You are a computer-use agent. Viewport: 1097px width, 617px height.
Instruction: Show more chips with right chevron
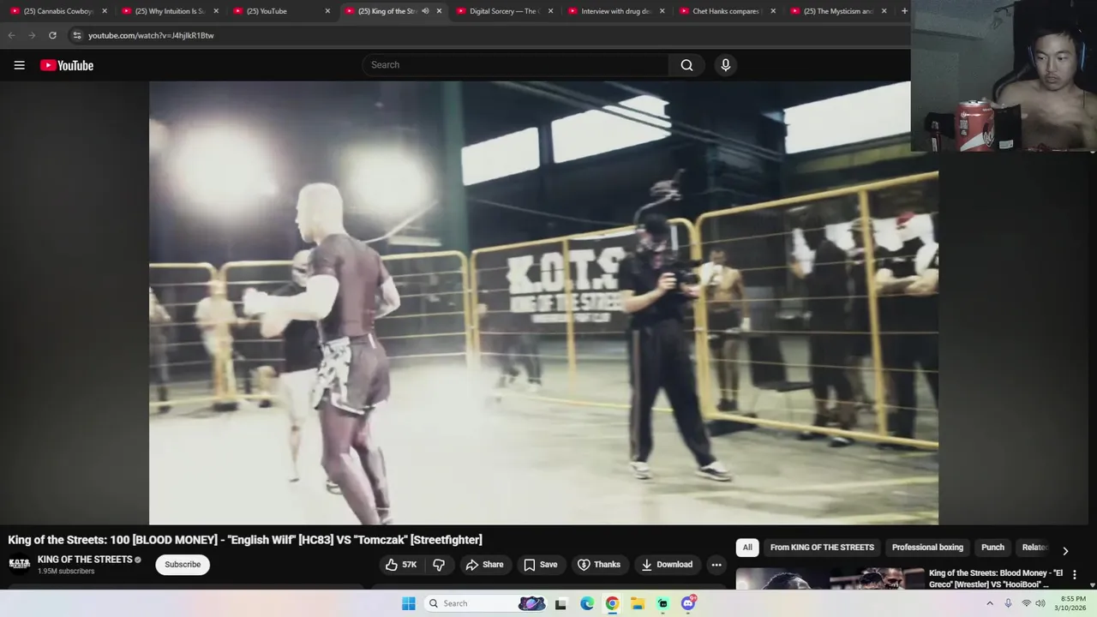pyautogui.click(x=1065, y=551)
